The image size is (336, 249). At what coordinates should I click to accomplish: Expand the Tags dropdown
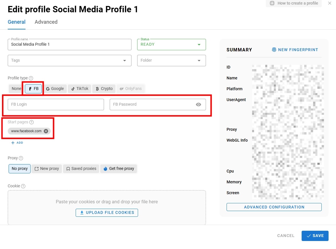[124, 61]
